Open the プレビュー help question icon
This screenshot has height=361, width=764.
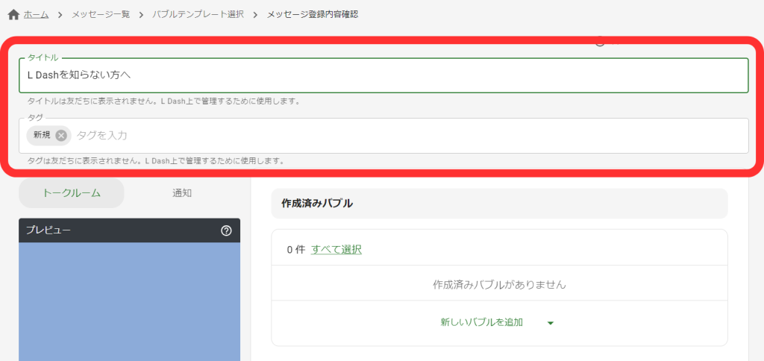[226, 231]
